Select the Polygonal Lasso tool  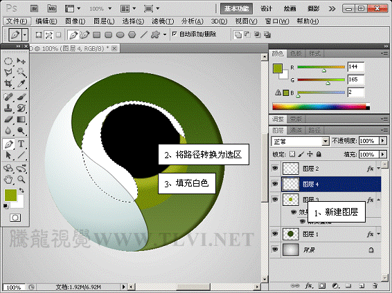8,73
